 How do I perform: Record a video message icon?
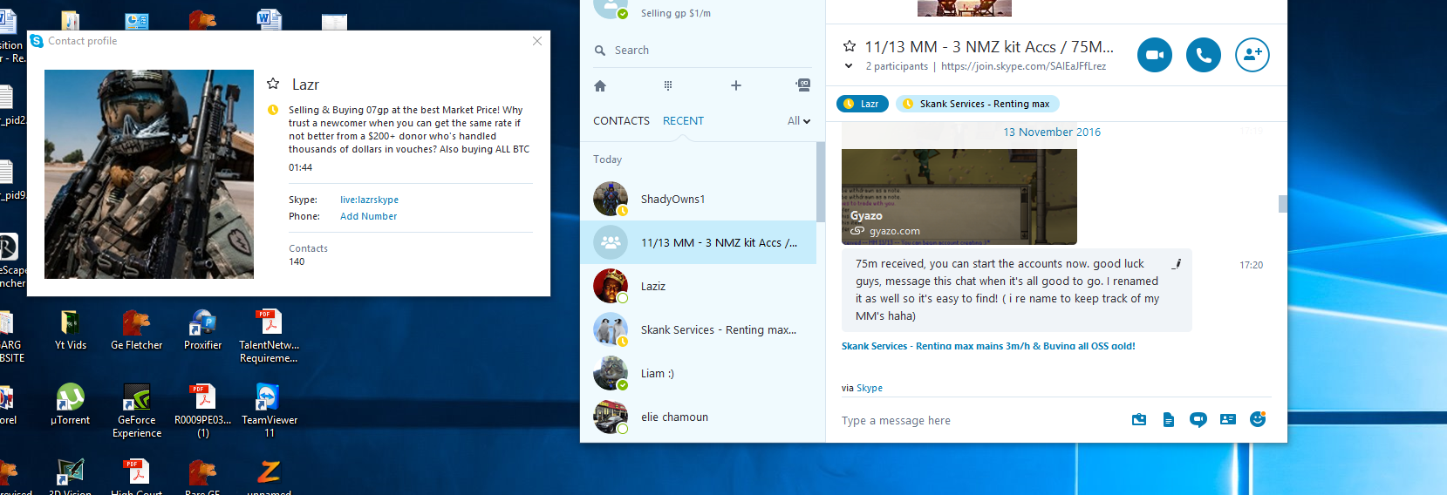(x=1198, y=420)
